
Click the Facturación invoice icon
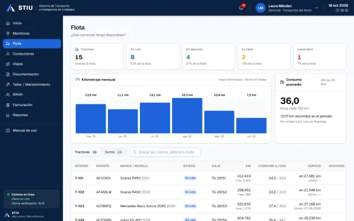click(x=8, y=105)
